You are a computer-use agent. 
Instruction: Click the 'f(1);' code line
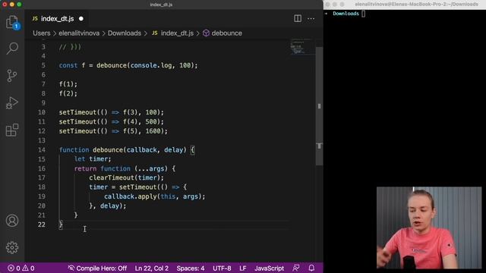coord(68,84)
